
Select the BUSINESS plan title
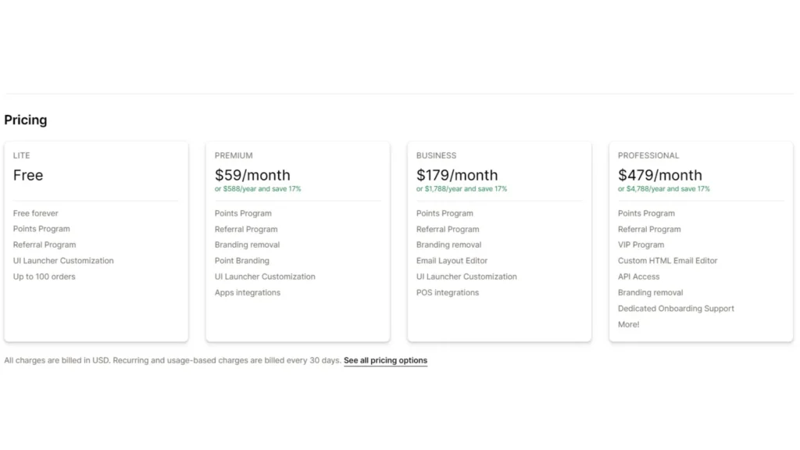click(x=436, y=155)
